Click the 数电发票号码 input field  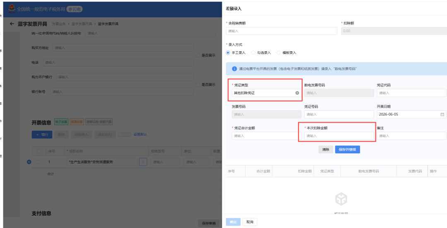click(339, 93)
